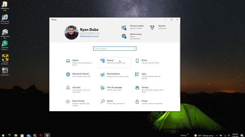Viewport: 245px width, 137px height.
Task: Open the Devices settings category
Action: [x=115, y=62]
